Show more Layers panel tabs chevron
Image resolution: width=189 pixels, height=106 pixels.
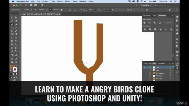click(170, 63)
